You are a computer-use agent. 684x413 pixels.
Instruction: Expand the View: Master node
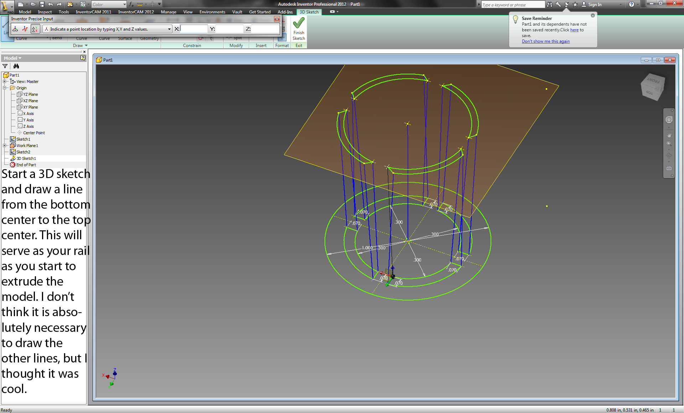[5, 82]
